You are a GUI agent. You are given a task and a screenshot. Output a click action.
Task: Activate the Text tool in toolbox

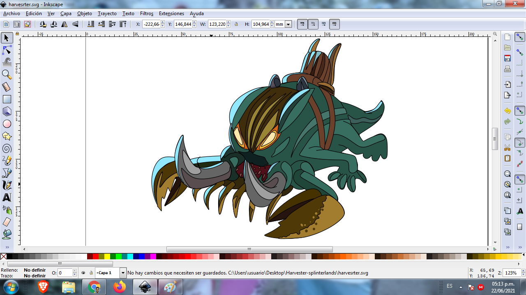tap(7, 197)
